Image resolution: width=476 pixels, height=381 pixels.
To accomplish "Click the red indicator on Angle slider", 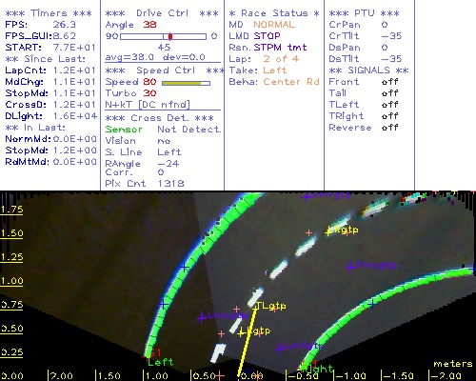I will (x=170, y=36).
